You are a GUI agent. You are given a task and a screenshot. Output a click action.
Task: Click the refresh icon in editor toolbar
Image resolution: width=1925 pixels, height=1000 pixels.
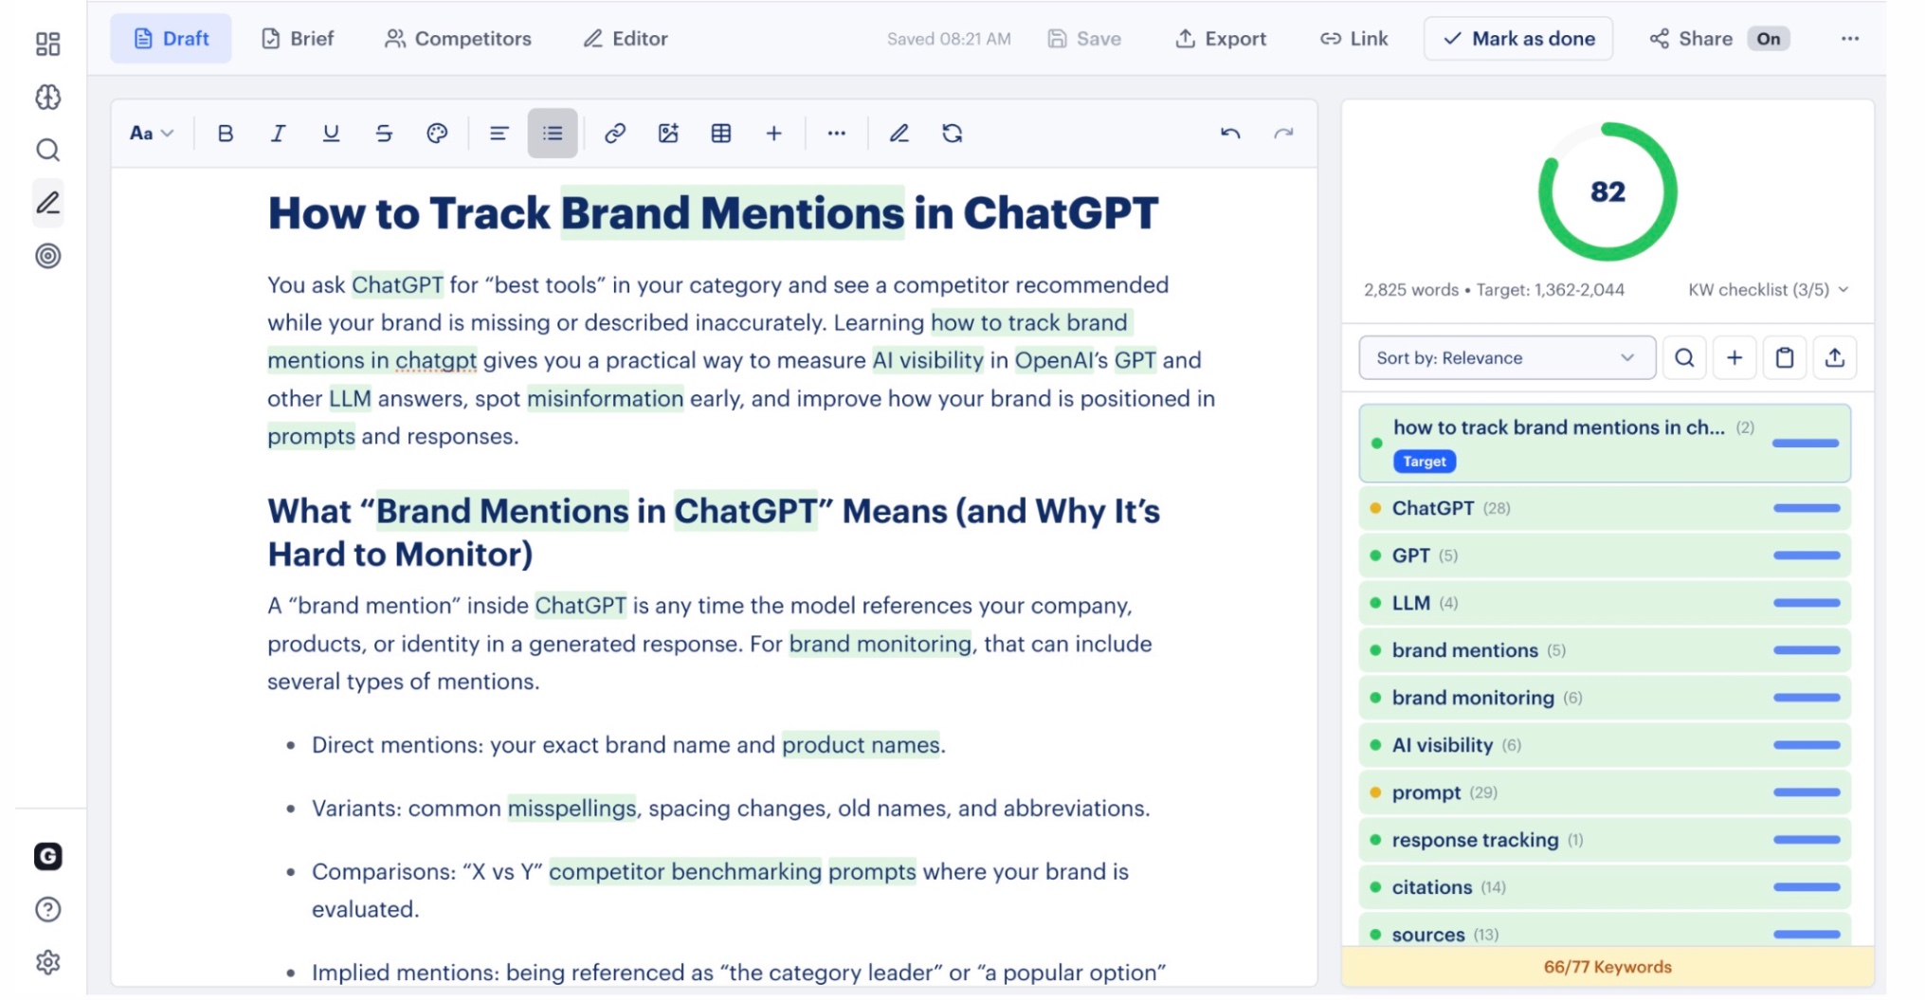tap(953, 134)
